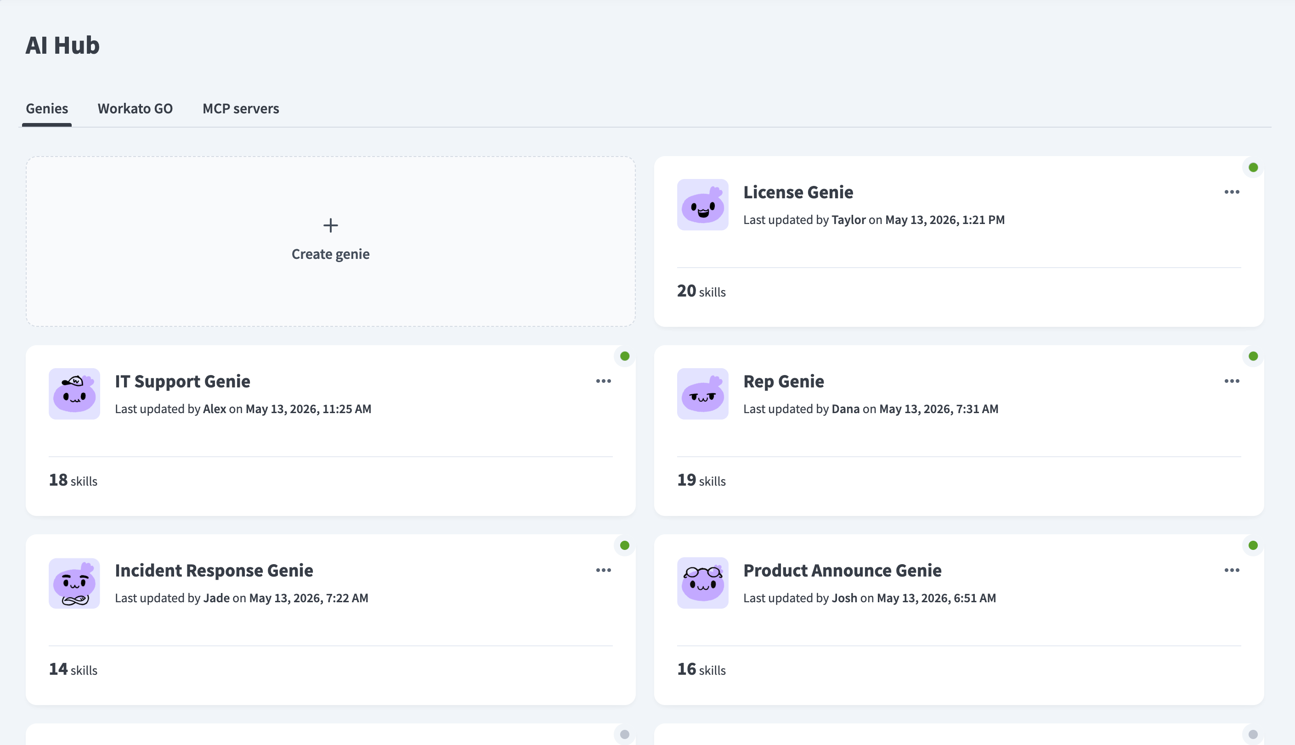The image size is (1295, 745).
Task: Open License Genie more options menu
Action: coord(1232,192)
